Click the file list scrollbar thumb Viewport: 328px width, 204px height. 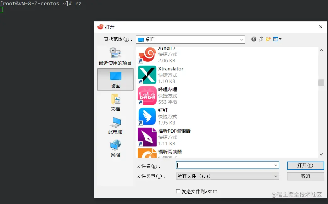coord(321,82)
